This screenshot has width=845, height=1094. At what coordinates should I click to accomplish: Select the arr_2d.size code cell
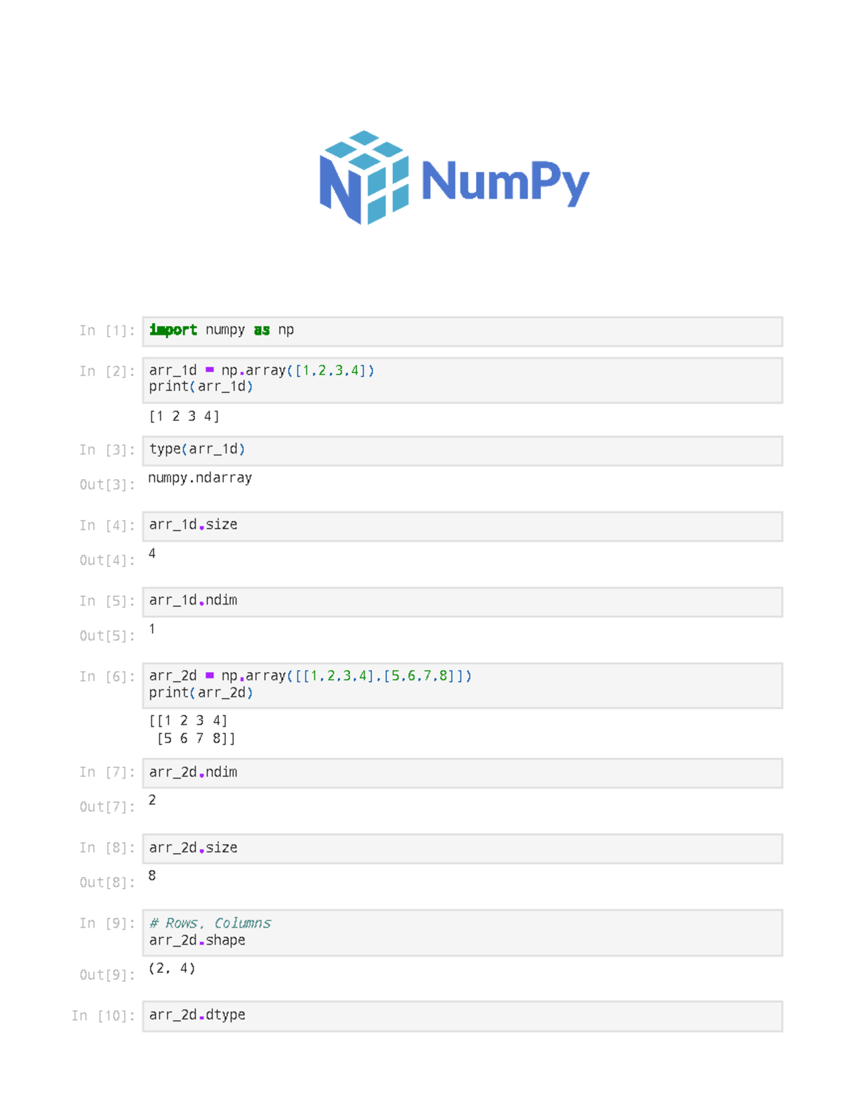point(463,848)
